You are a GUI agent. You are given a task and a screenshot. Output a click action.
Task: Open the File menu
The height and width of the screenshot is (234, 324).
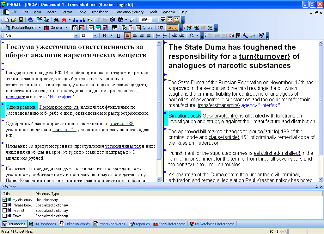(x=14, y=12)
